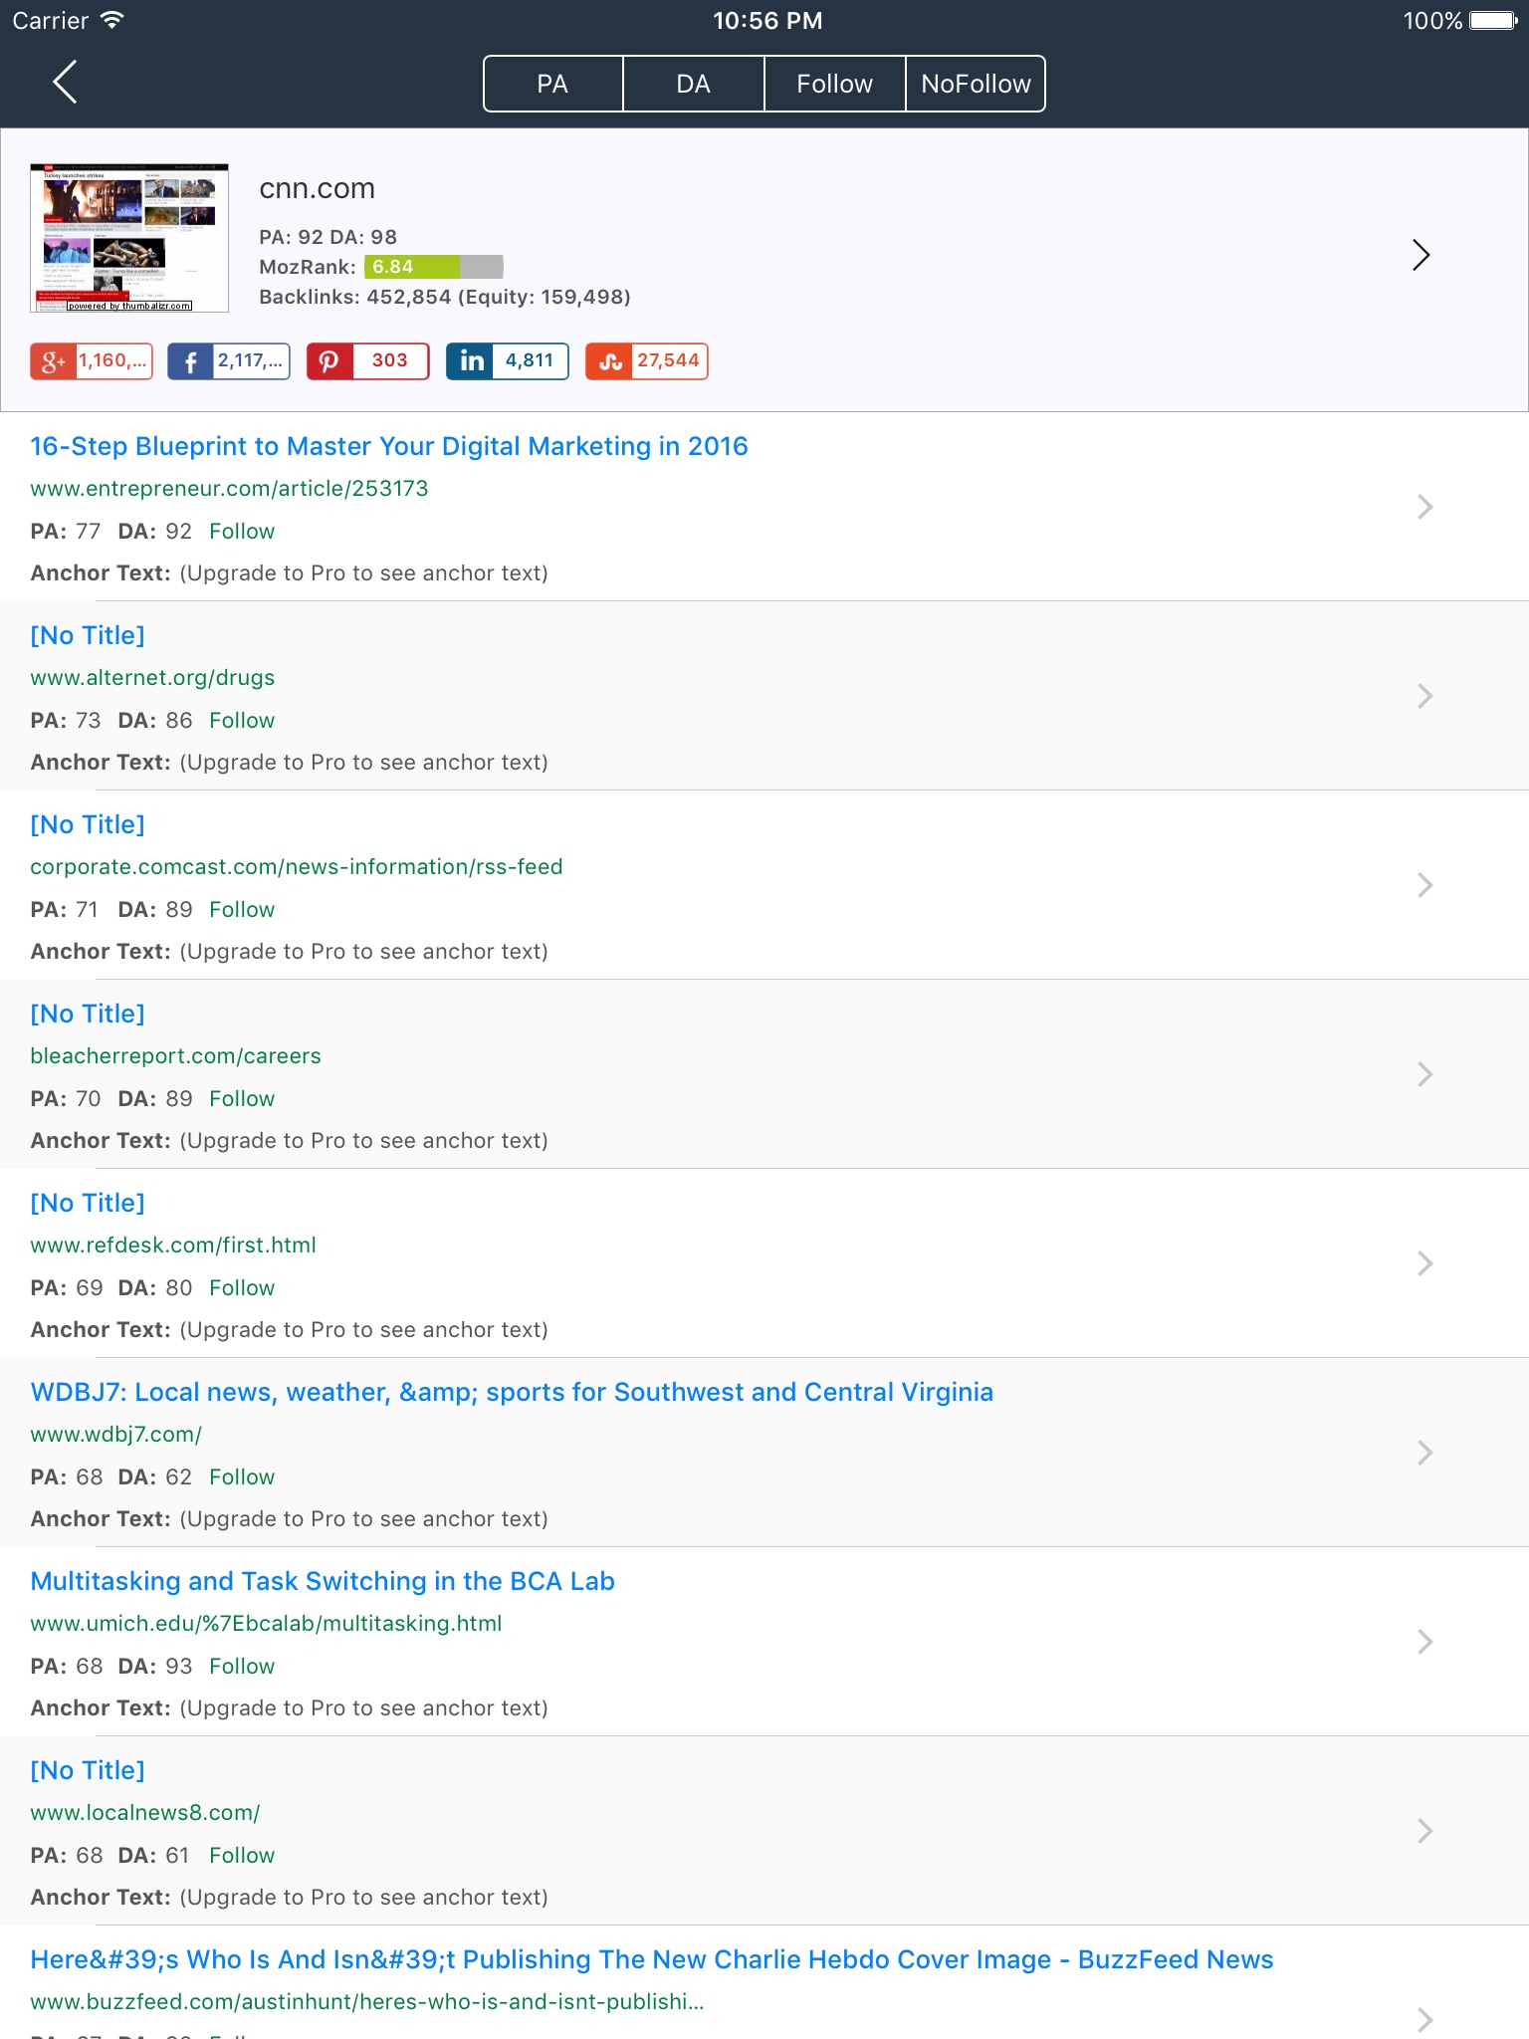Tap Follow label on entrepreneur.com row
This screenshot has height=2039, width=1529.
tap(242, 532)
